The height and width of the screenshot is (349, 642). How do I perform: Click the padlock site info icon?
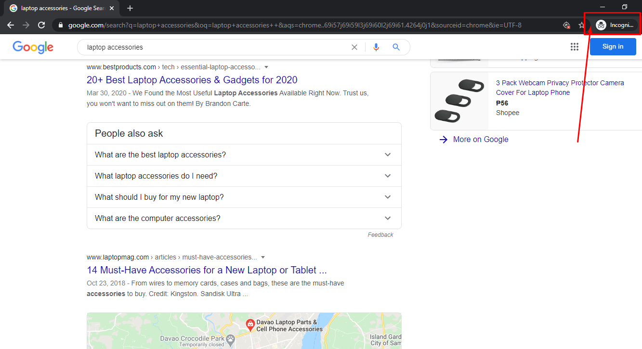[60, 25]
